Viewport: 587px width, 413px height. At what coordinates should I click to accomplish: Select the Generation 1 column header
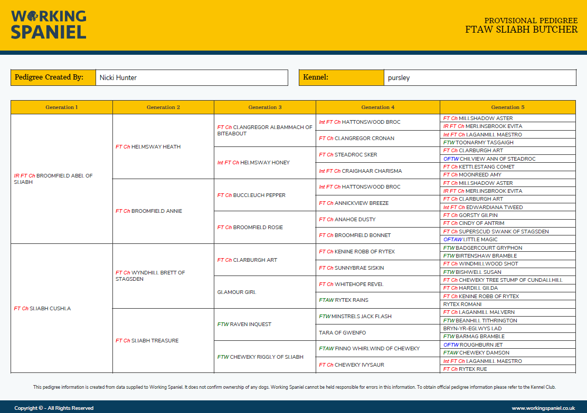(x=62, y=107)
